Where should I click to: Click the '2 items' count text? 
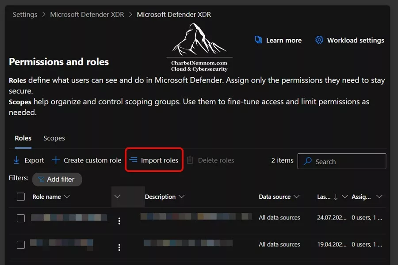click(282, 160)
